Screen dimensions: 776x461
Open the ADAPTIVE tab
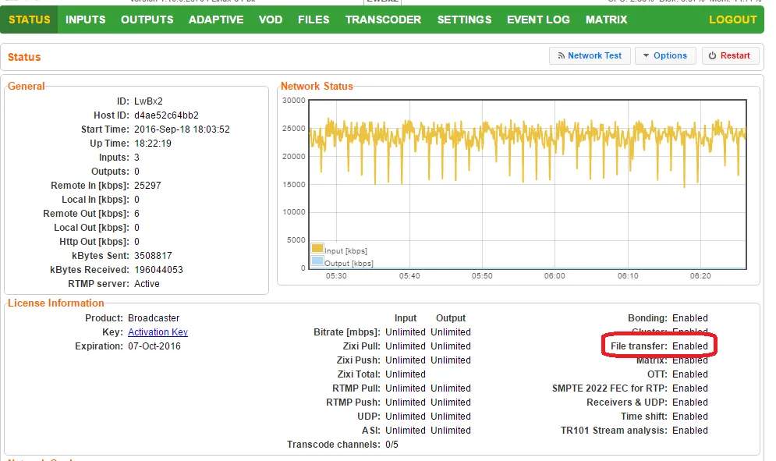(216, 20)
